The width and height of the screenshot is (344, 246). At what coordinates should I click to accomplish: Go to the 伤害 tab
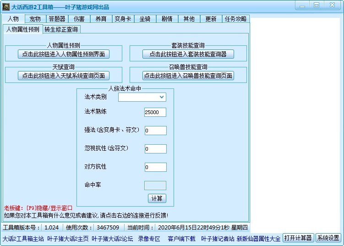pyautogui.click(x=79, y=19)
